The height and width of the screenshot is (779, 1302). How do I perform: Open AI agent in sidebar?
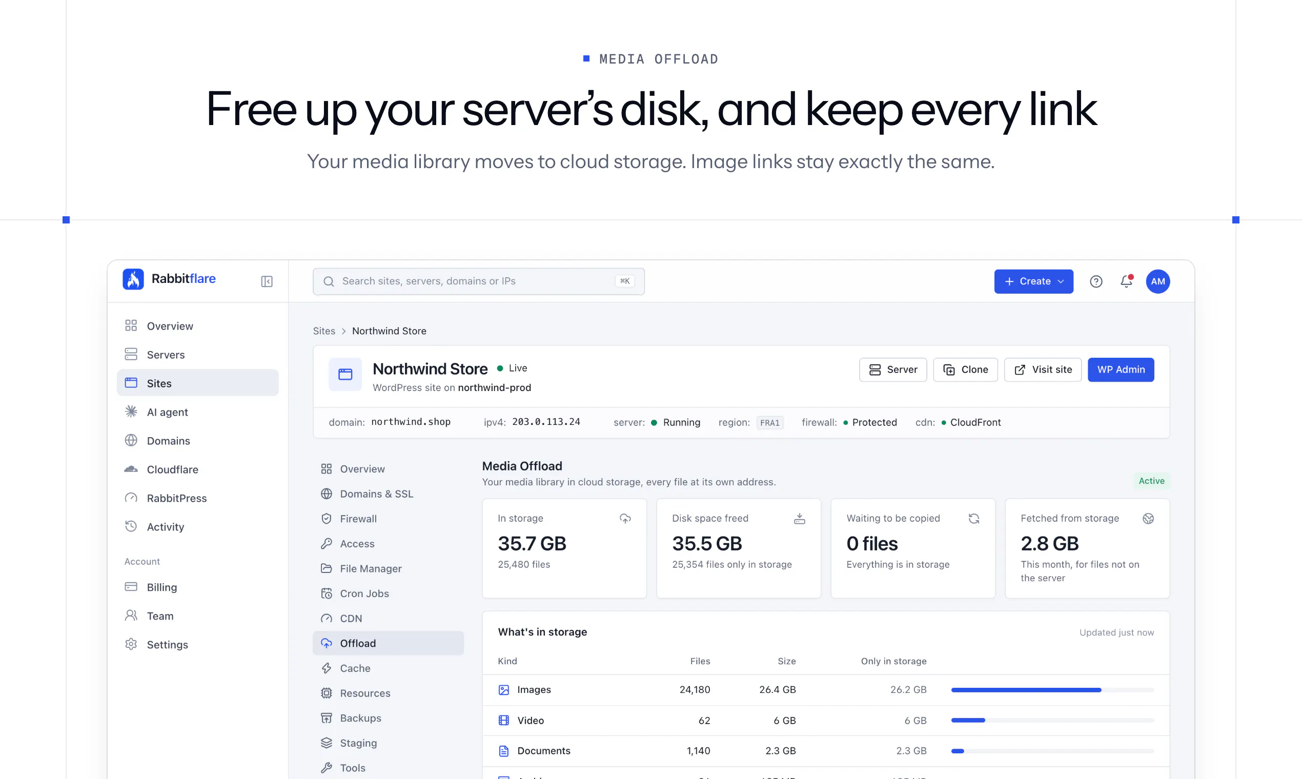(x=197, y=412)
